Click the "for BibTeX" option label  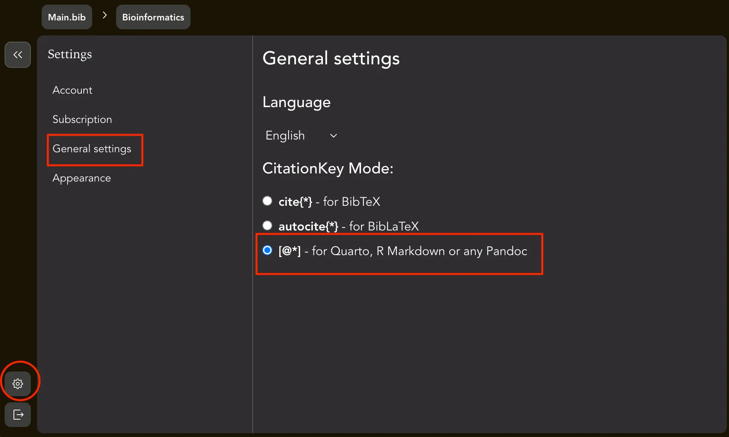351,202
